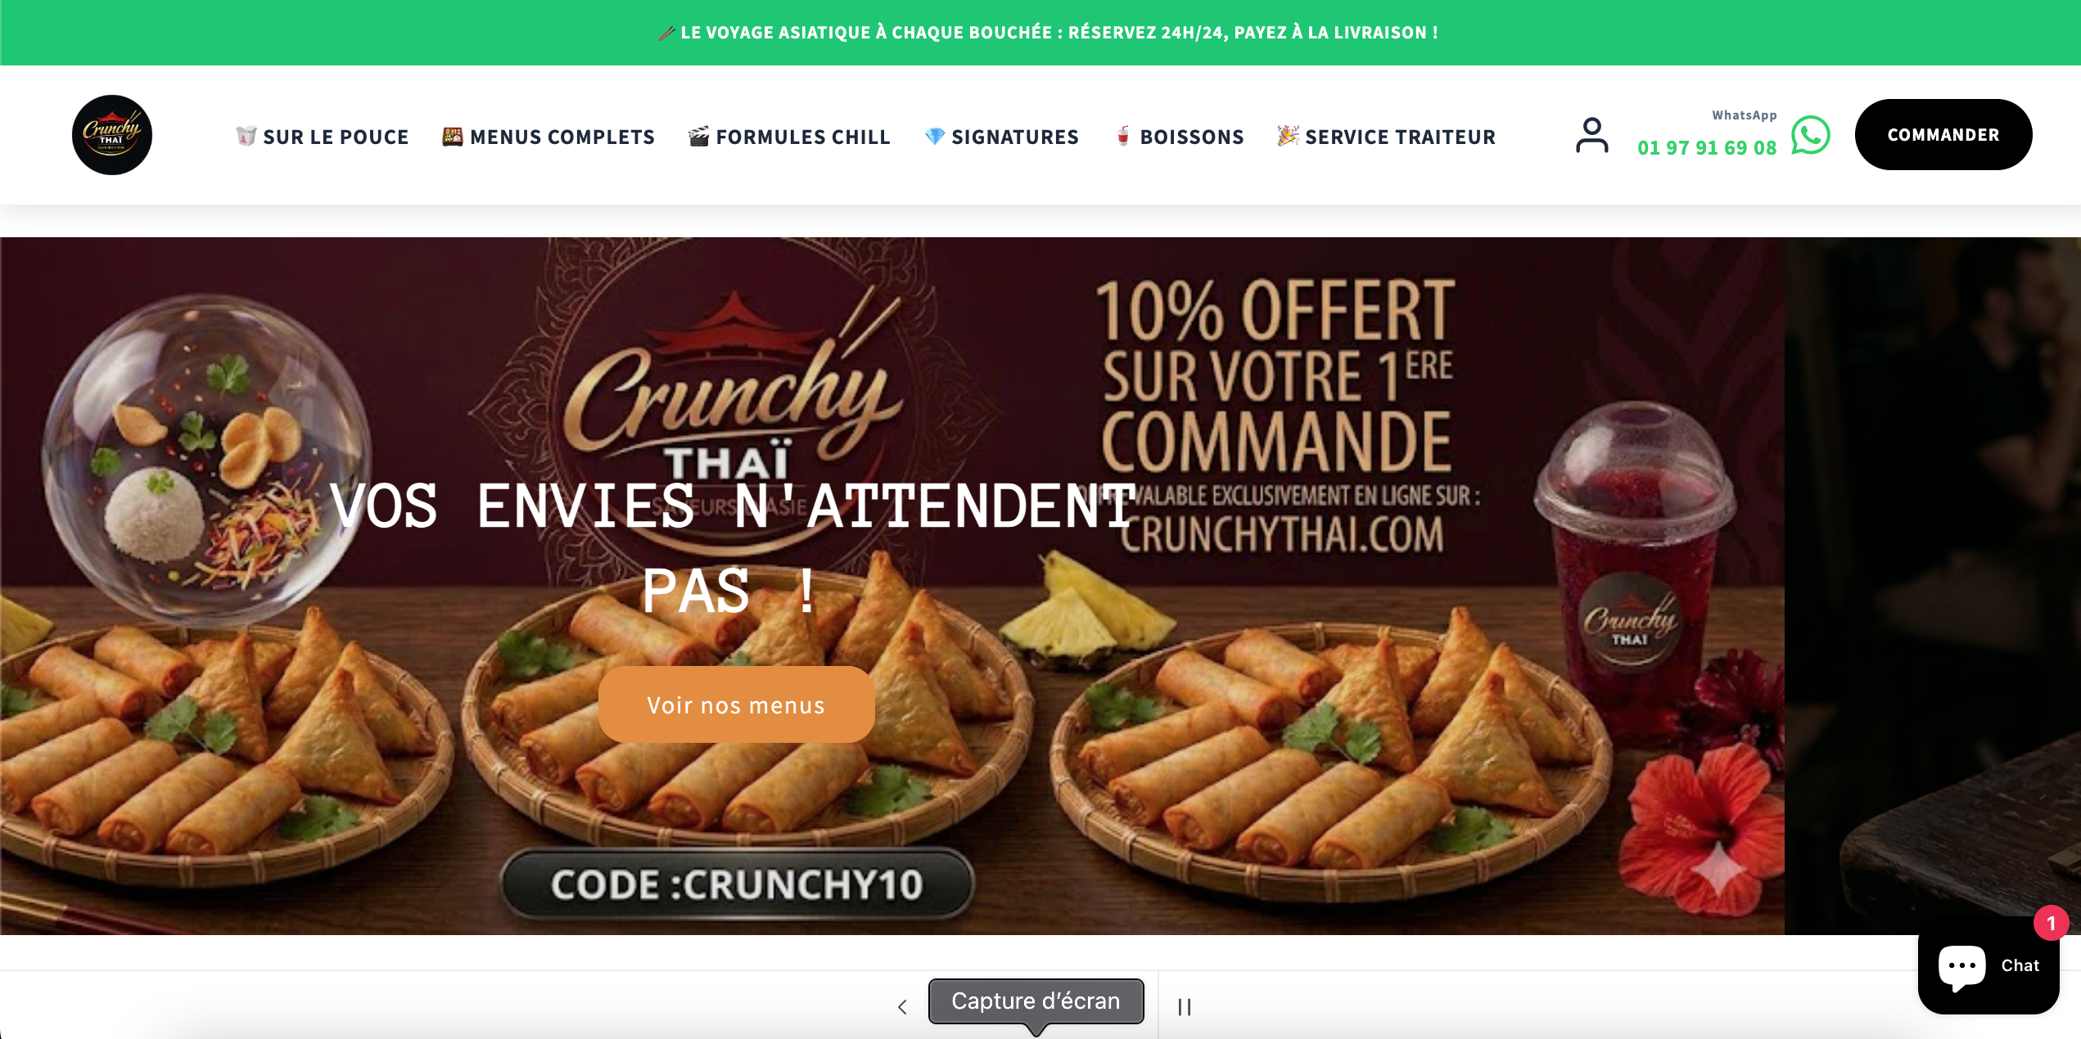Open the Chat bubble widget
This screenshot has height=1039, width=2081.
pyautogui.click(x=1988, y=966)
